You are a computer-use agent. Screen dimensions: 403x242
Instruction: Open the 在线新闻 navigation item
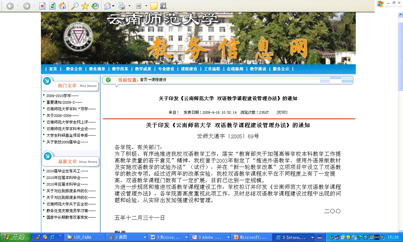(235, 69)
